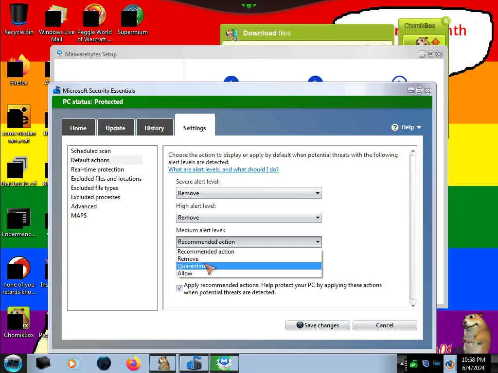This screenshot has width=498, height=373.
Task: Select Excluded file types
Action: pos(95,188)
